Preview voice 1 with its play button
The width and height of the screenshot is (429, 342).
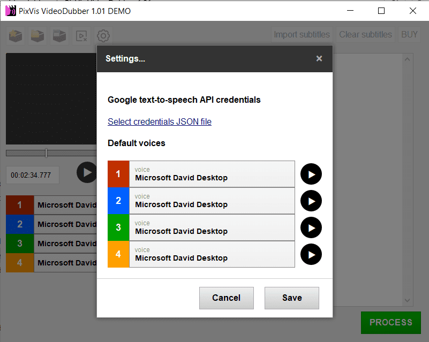coord(311,174)
